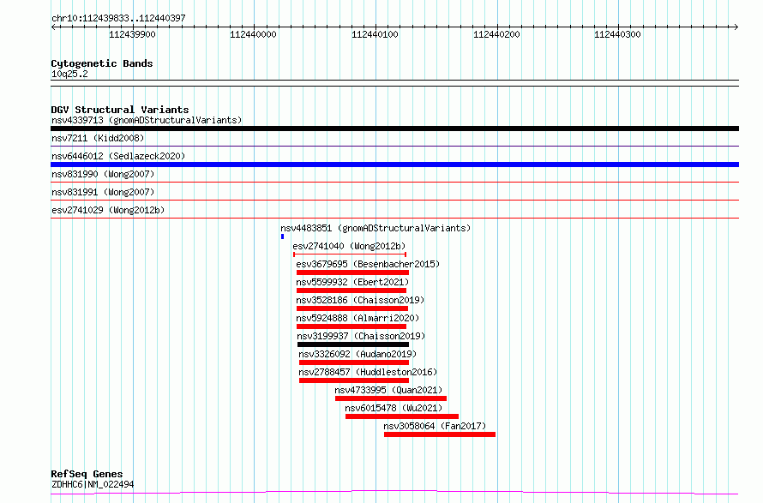The image size is (763, 503).
Task: Click the nsv4339713 gnomAD variant label
Action: 146,120
